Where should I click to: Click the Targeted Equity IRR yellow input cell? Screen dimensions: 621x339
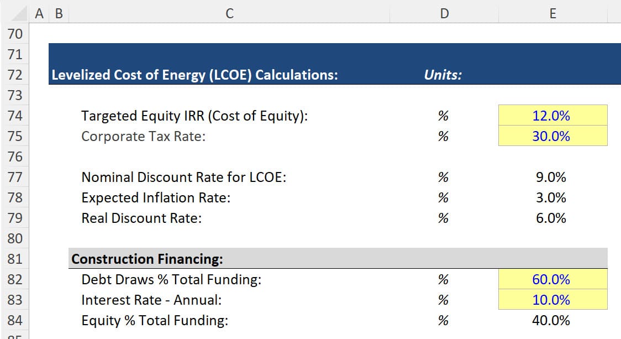pyautogui.click(x=552, y=116)
